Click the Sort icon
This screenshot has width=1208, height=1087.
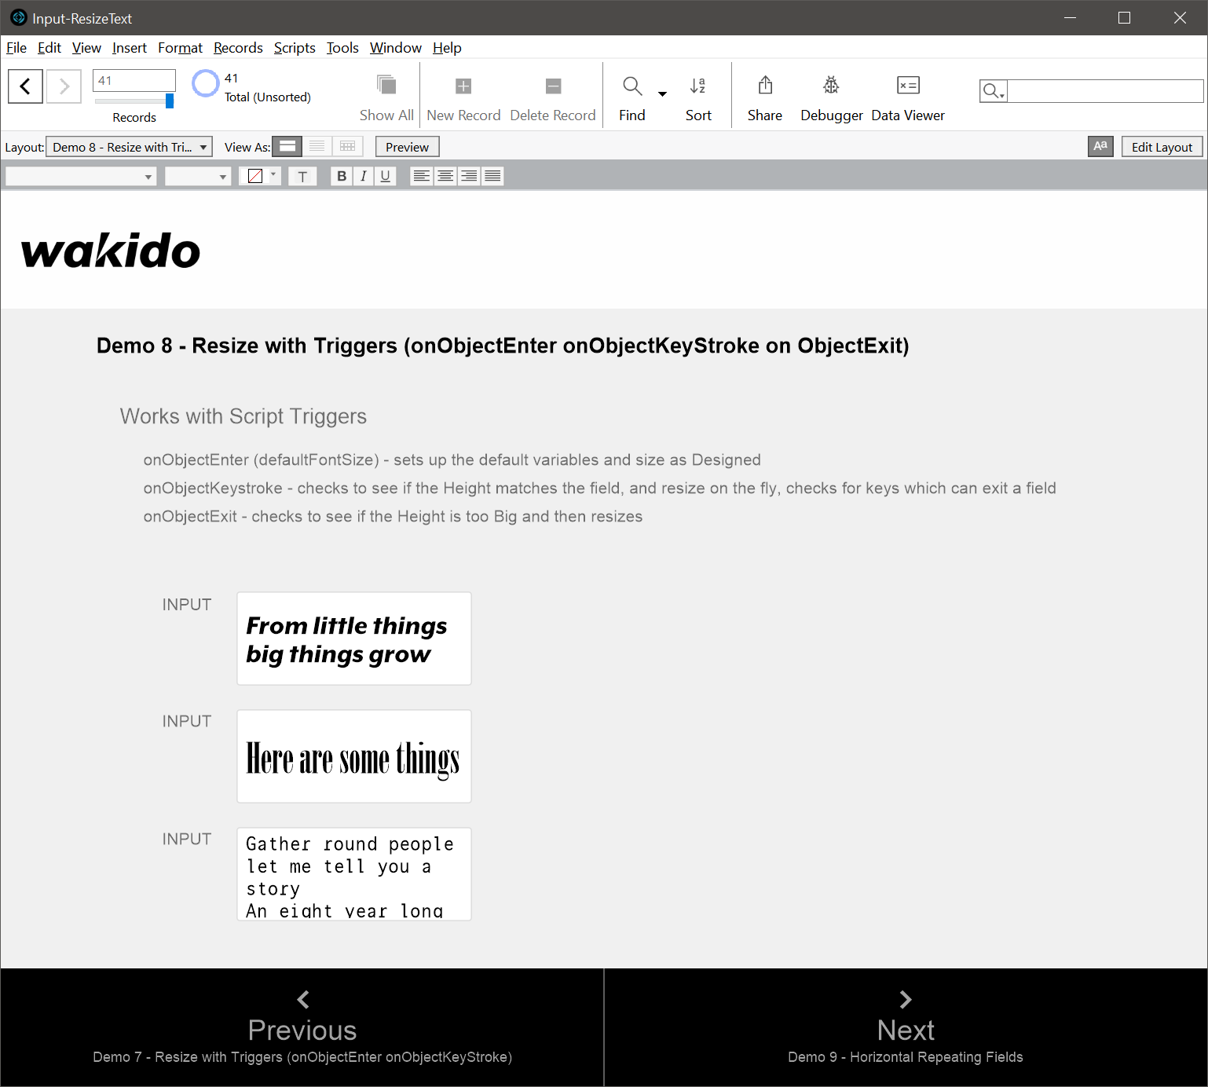coord(697,86)
